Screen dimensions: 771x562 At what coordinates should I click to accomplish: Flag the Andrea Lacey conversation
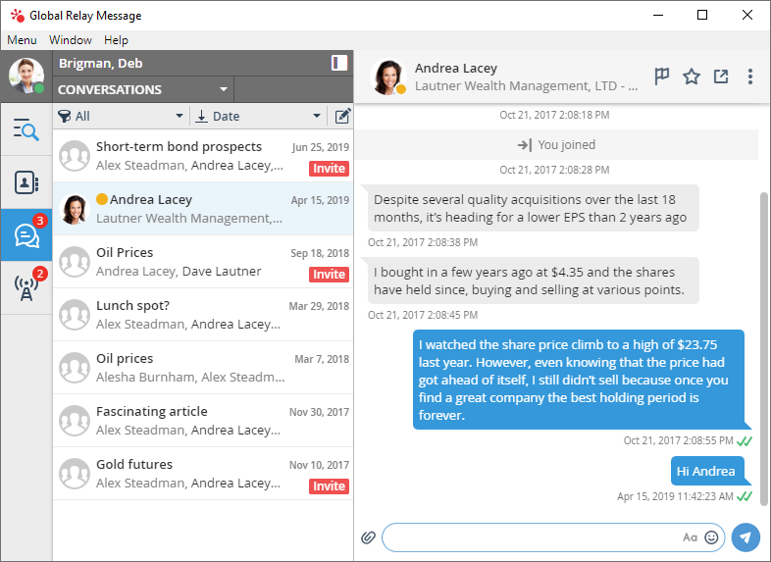click(662, 77)
